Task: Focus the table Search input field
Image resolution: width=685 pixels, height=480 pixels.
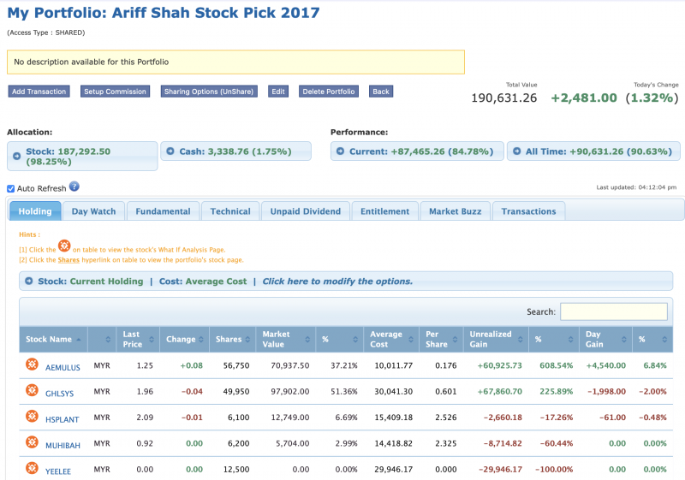Action: click(613, 312)
